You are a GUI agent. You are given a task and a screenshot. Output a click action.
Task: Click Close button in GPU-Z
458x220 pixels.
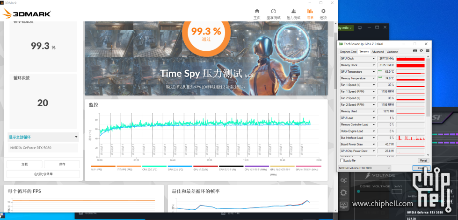(421, 168)
